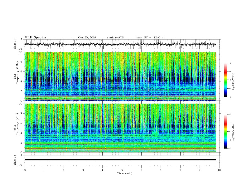Click the 'Time (min)' x-axis label

125,173
